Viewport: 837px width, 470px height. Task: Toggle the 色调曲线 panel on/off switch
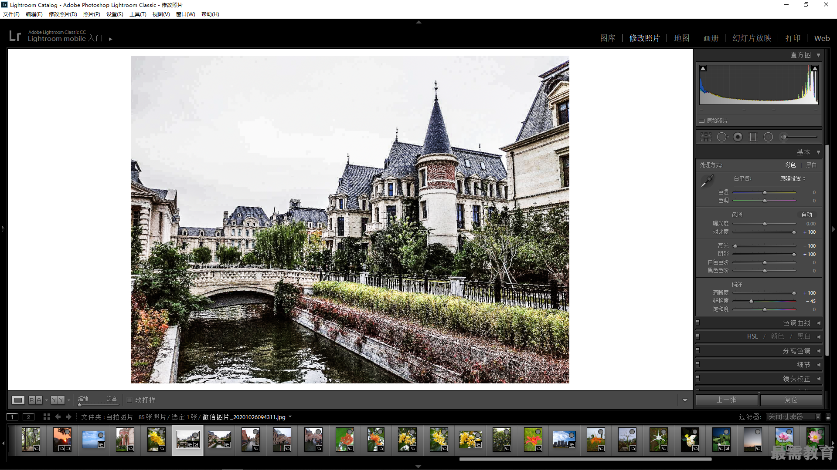tap(698, 323)
